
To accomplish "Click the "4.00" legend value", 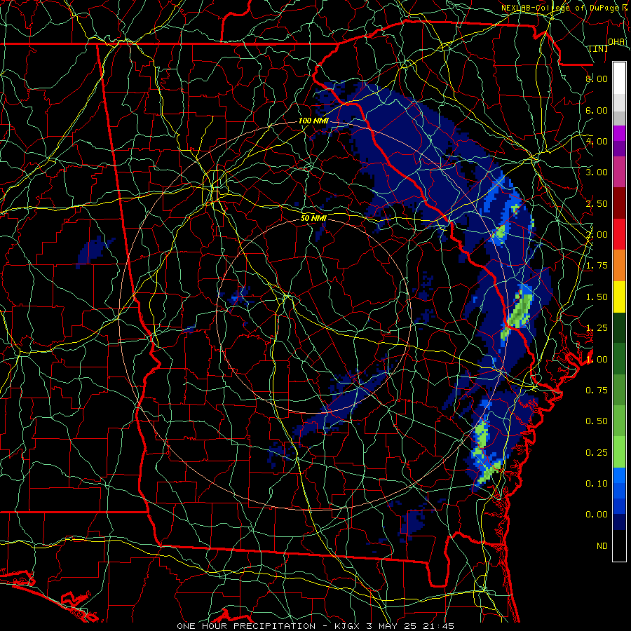I will pyautogui.click(x=597, y=141).
